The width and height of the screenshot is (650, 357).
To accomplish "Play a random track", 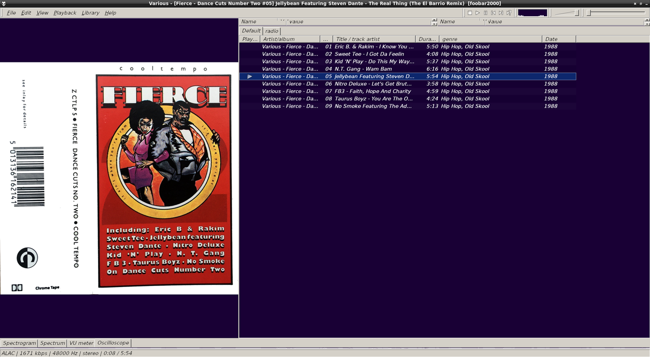I will [509, 13].
